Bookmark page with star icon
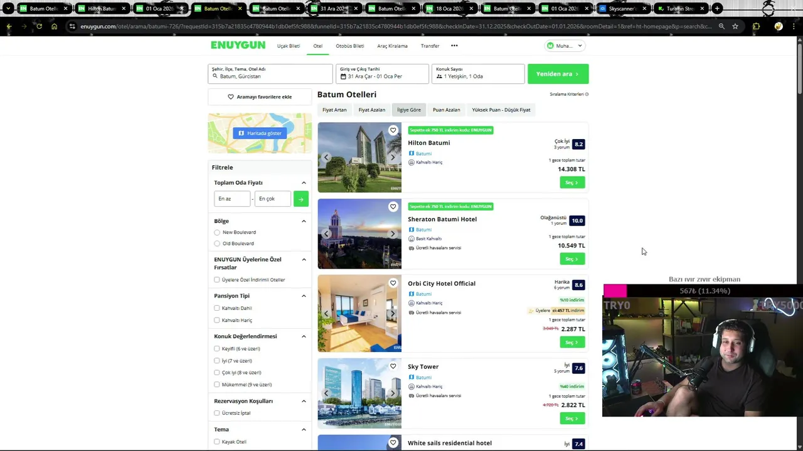The image size is (803, 451). pos(735,26)
